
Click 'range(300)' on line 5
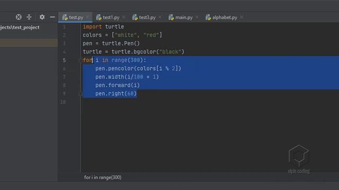click(127, 60)
